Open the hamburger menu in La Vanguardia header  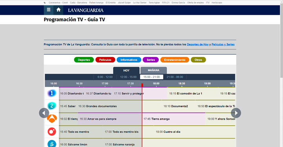tap(49, 10)
